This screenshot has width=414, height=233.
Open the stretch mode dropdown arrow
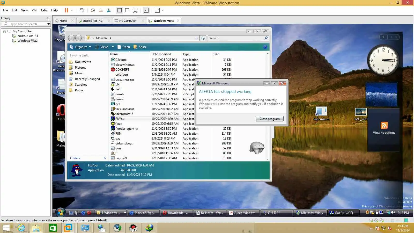click(163, 10)
